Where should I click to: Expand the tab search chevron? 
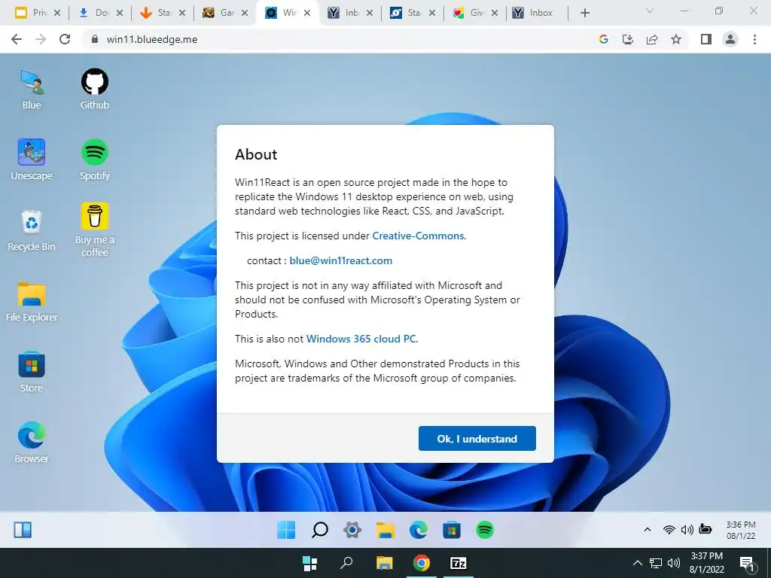[x=650, y=11]
